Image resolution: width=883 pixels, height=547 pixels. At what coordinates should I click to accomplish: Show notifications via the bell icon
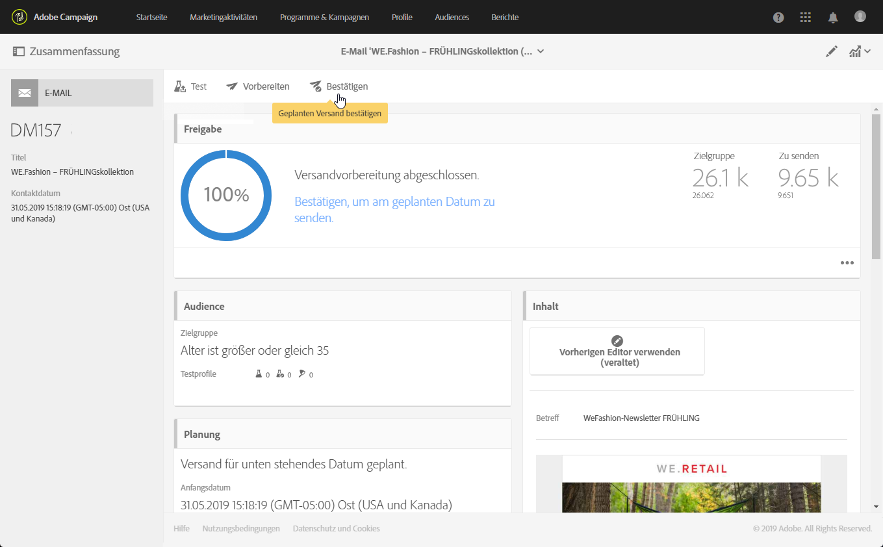(833, 18)
